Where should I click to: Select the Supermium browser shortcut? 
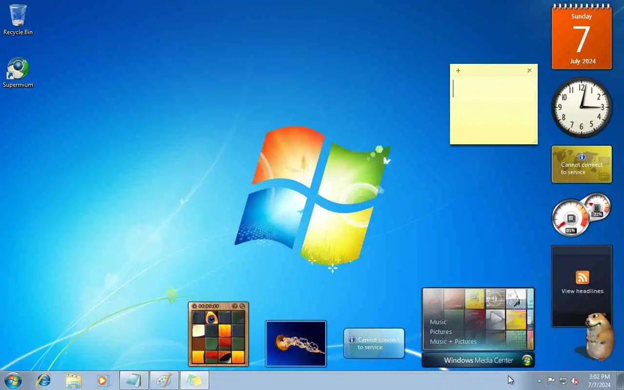[x=18, y=73]
